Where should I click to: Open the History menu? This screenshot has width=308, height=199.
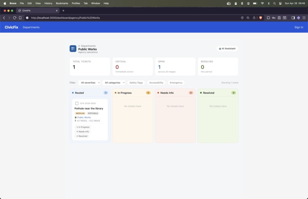click(48, 3)
